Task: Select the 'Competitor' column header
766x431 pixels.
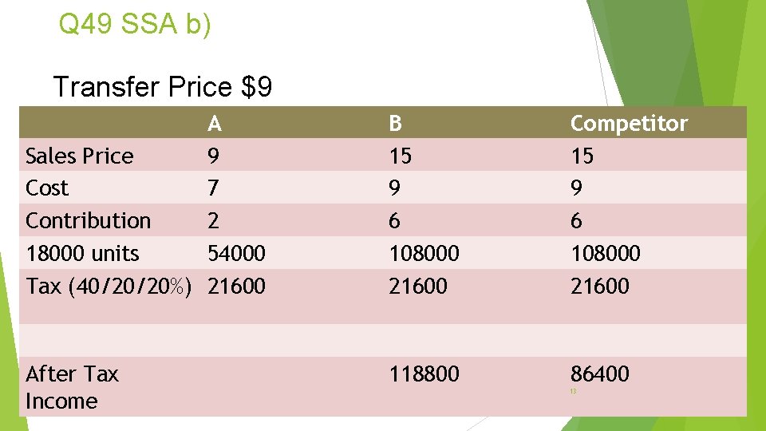Action: pos(629,123)
